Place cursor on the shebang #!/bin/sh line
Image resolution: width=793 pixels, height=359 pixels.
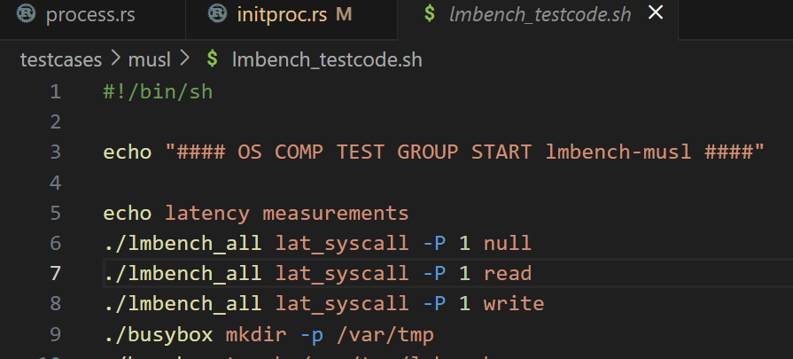(x=157, y=91)
